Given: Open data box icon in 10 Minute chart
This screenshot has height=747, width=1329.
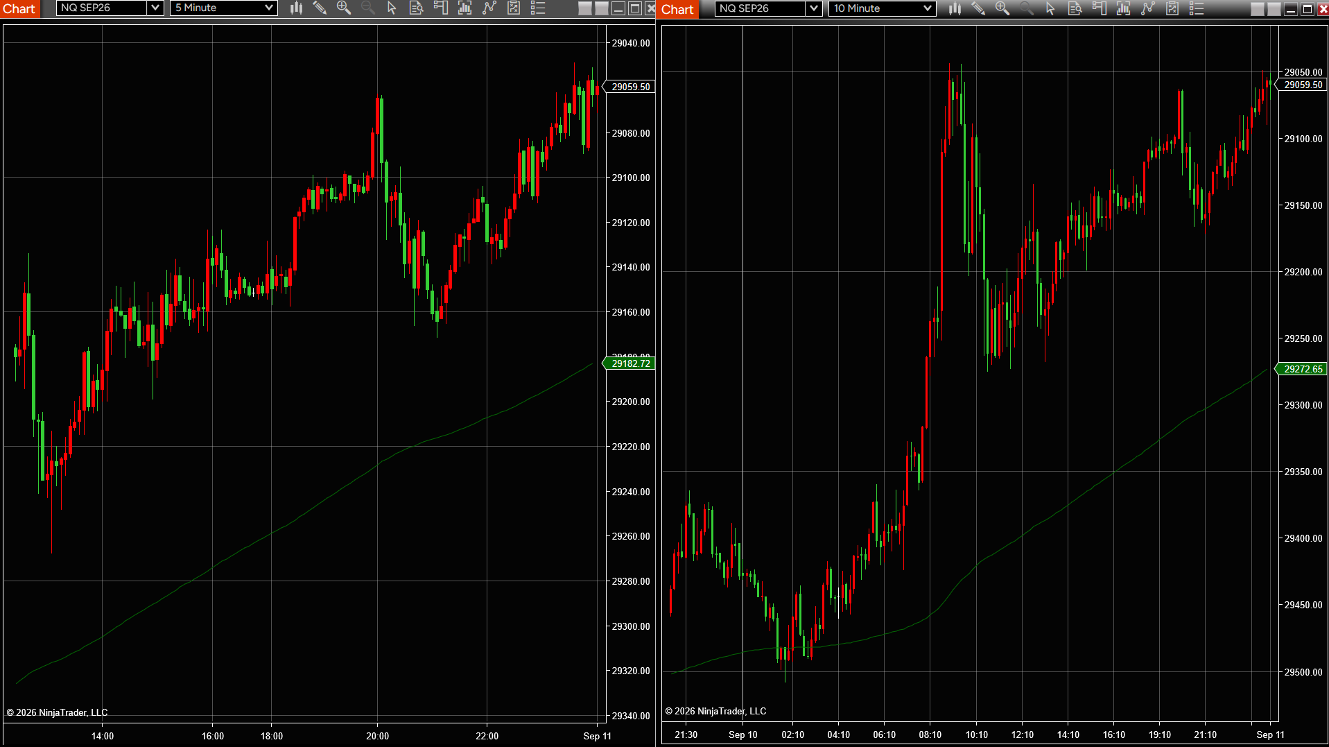Looking at the screenshot, I should [x=1075, y=8].
